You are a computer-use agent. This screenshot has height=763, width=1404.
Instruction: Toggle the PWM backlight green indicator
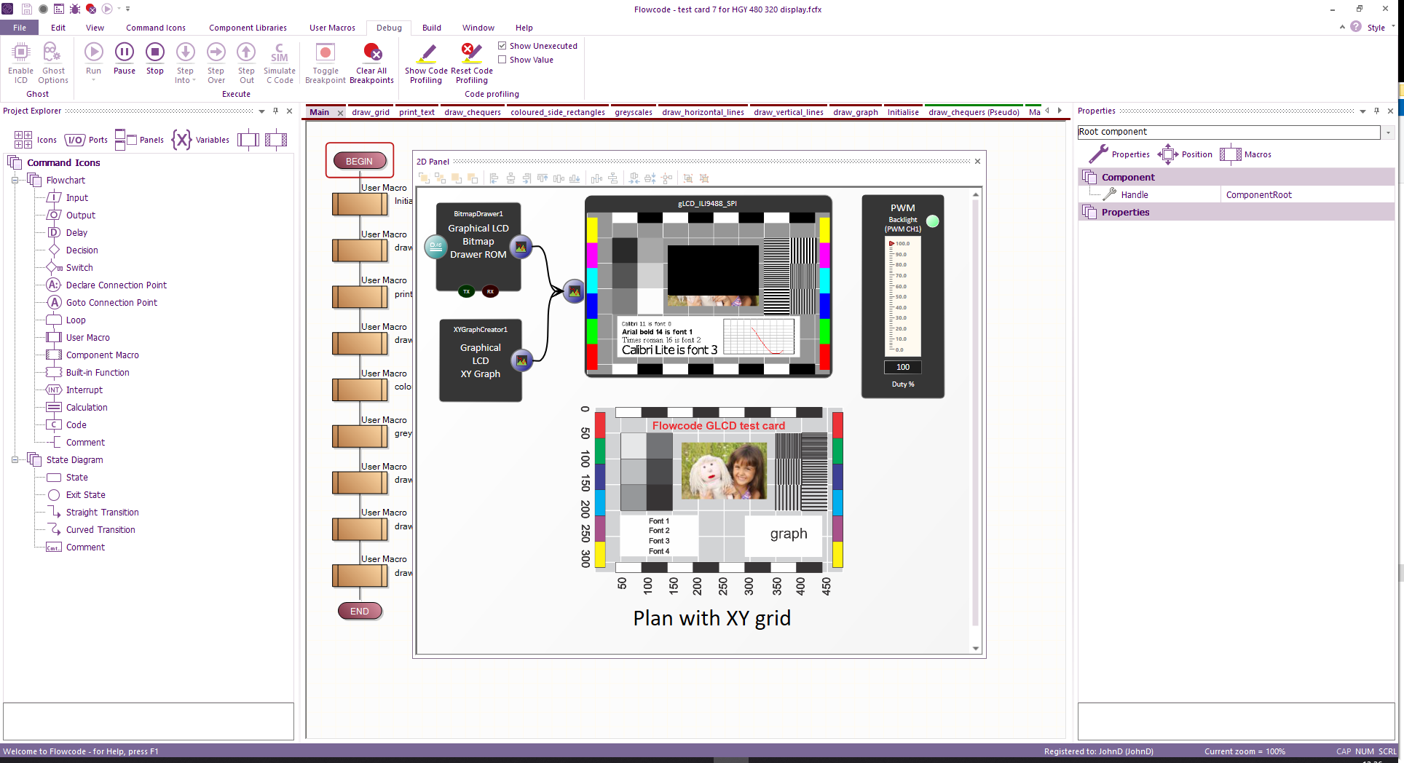tap(932, 221)
